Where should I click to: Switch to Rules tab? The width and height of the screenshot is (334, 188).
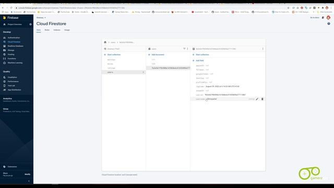coord(47,30)
